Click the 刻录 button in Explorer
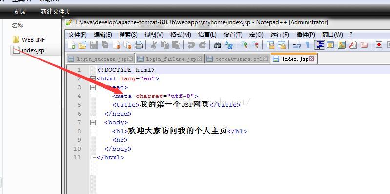The height and width of the screenshot is (194, 390). (x=21, y=11)
